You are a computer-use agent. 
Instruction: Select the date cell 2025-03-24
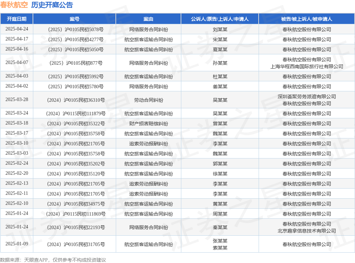pos(17,113)
